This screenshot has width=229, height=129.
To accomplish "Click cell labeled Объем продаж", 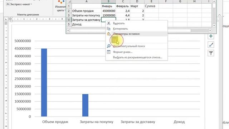I will coord(87,11).
